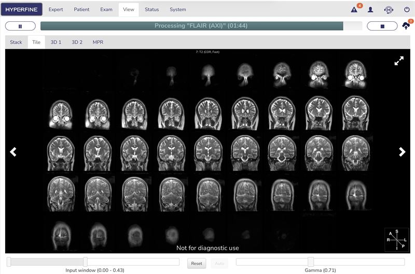The width and height of the screenshot is (415, 274).
Task: Click the "Gamma (0.71)" label
Action: click(320, 270)
